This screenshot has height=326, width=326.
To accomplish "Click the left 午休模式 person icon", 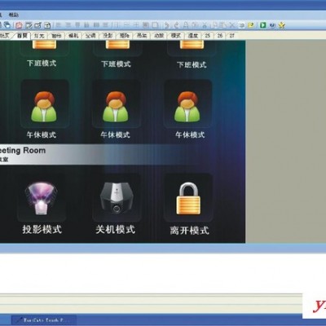I will [x=44, y=106].
